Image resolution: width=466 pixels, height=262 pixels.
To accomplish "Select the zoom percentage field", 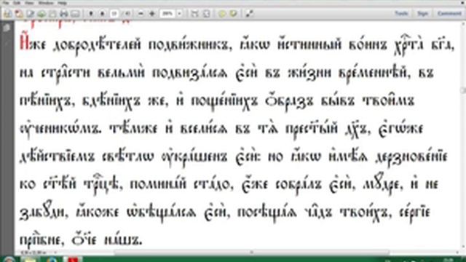I will pos(167,14).
